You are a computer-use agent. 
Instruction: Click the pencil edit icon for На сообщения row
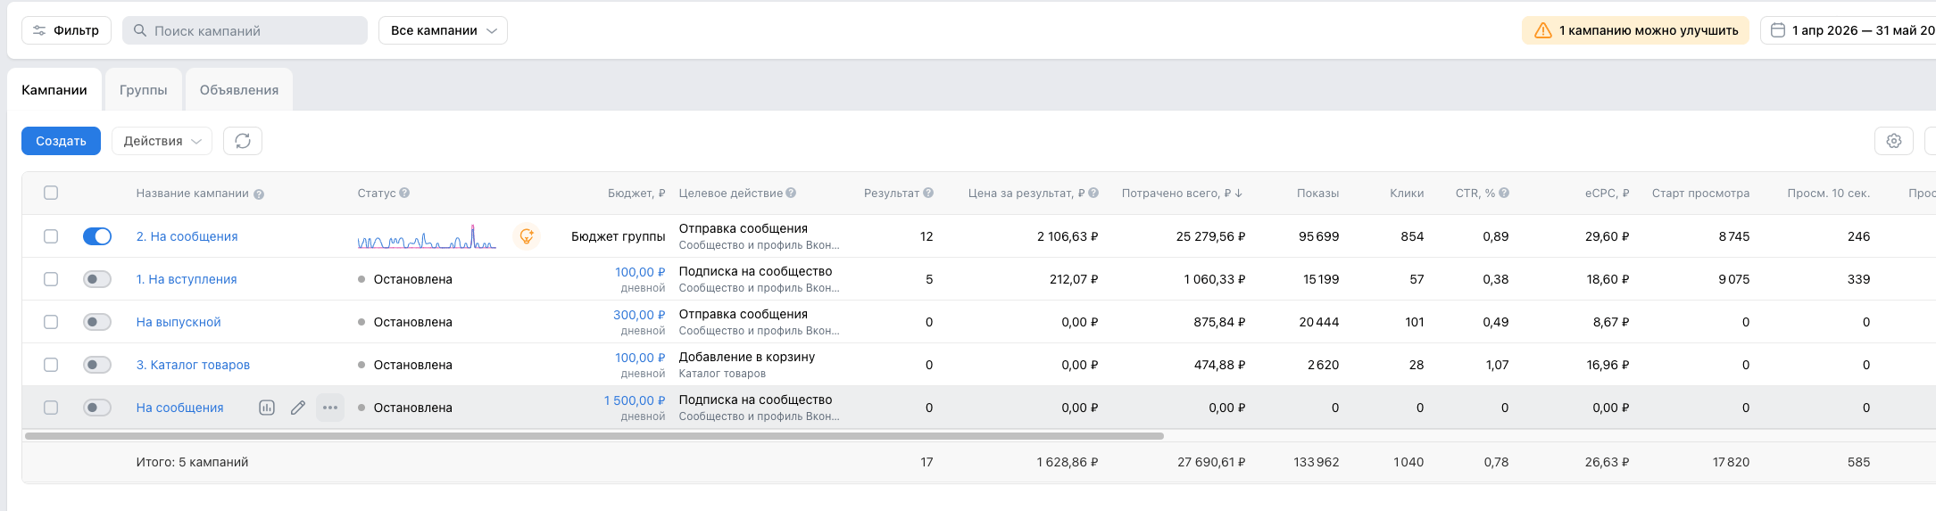point(298,408)
